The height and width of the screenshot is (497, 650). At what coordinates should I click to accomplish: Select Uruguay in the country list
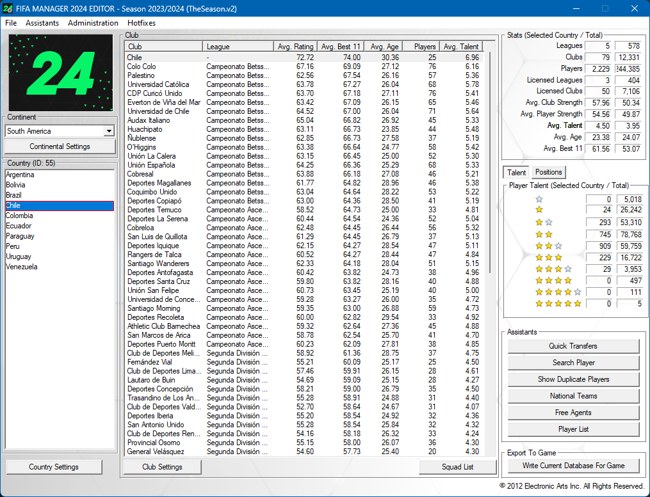click(x=60, y=256)
